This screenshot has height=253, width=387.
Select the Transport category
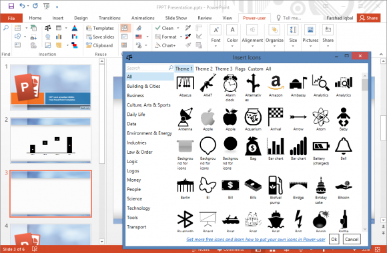137,227
